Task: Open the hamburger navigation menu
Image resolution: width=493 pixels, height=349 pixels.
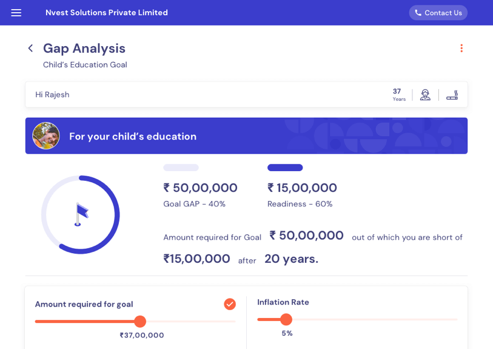Action: [x=16, y=13]
